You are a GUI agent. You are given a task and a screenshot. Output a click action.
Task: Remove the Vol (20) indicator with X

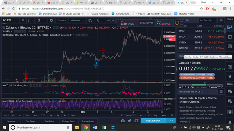[25, 31]
